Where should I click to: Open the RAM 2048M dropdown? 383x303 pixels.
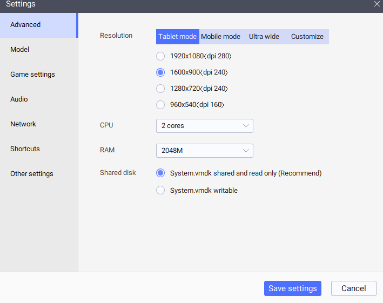pyautogui.click(x=204, y=151)
